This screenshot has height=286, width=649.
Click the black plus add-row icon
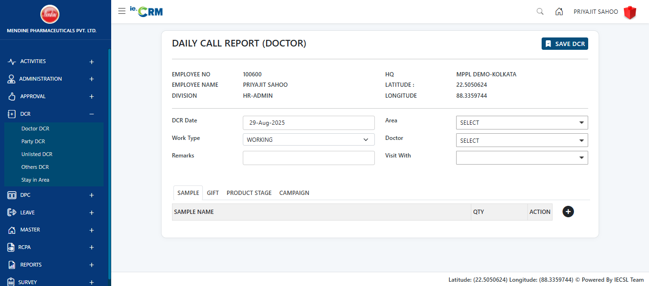coord(568,212)
